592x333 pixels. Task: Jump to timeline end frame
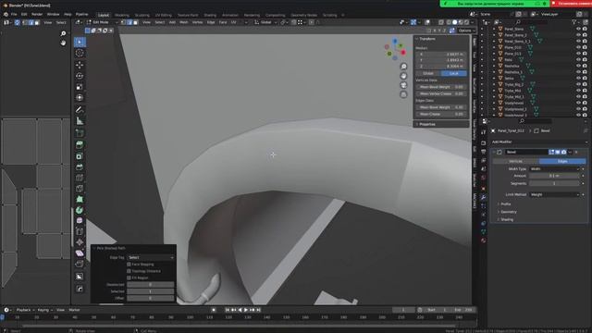point(259,310)
